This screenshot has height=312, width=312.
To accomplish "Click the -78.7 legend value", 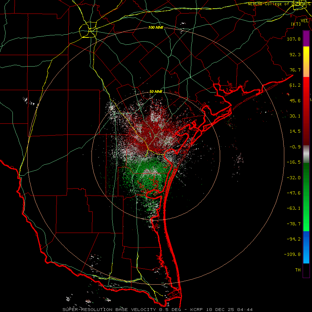I will (x=294, y=224).
